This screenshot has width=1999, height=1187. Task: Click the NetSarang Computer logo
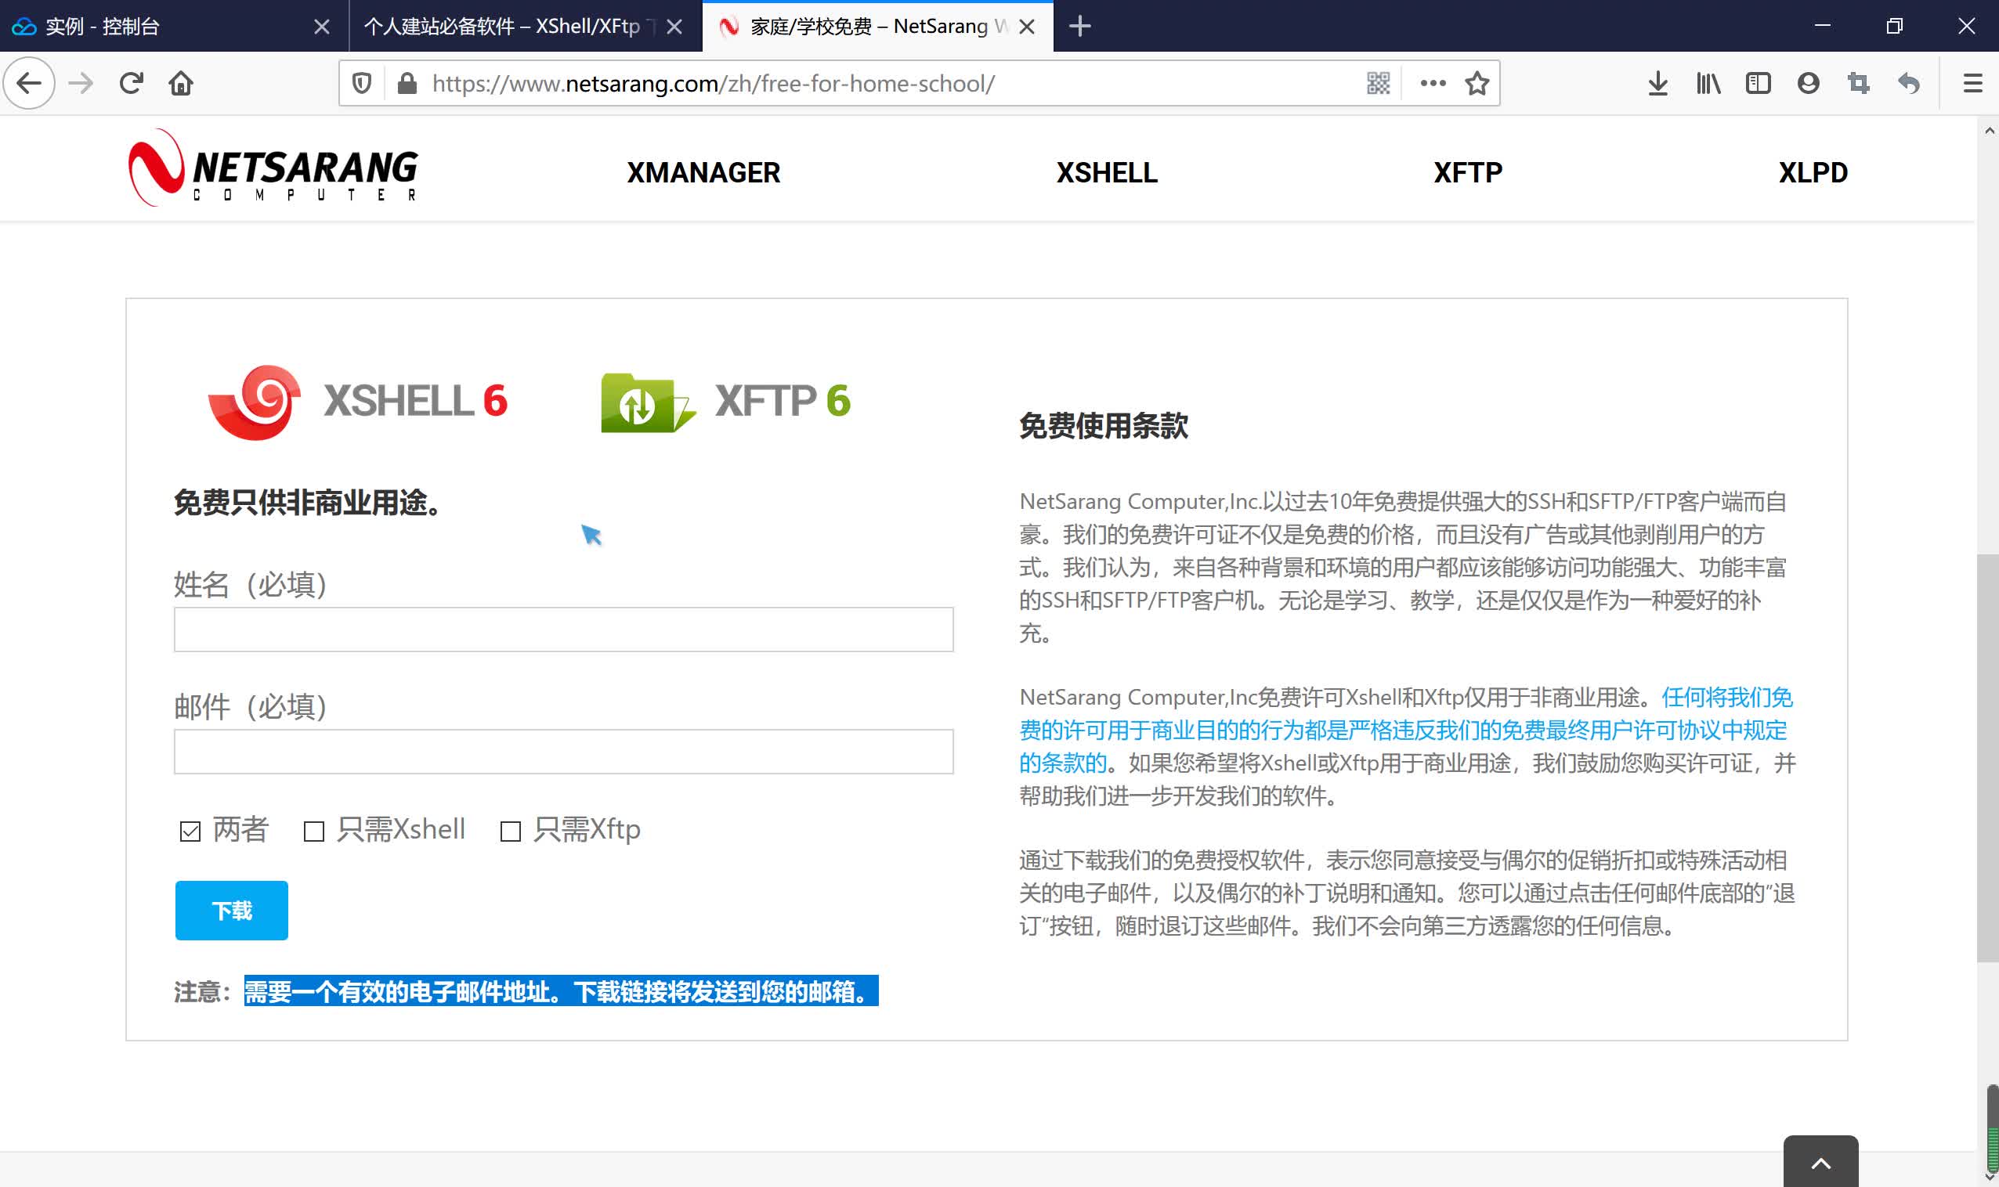tap(273, 168)
